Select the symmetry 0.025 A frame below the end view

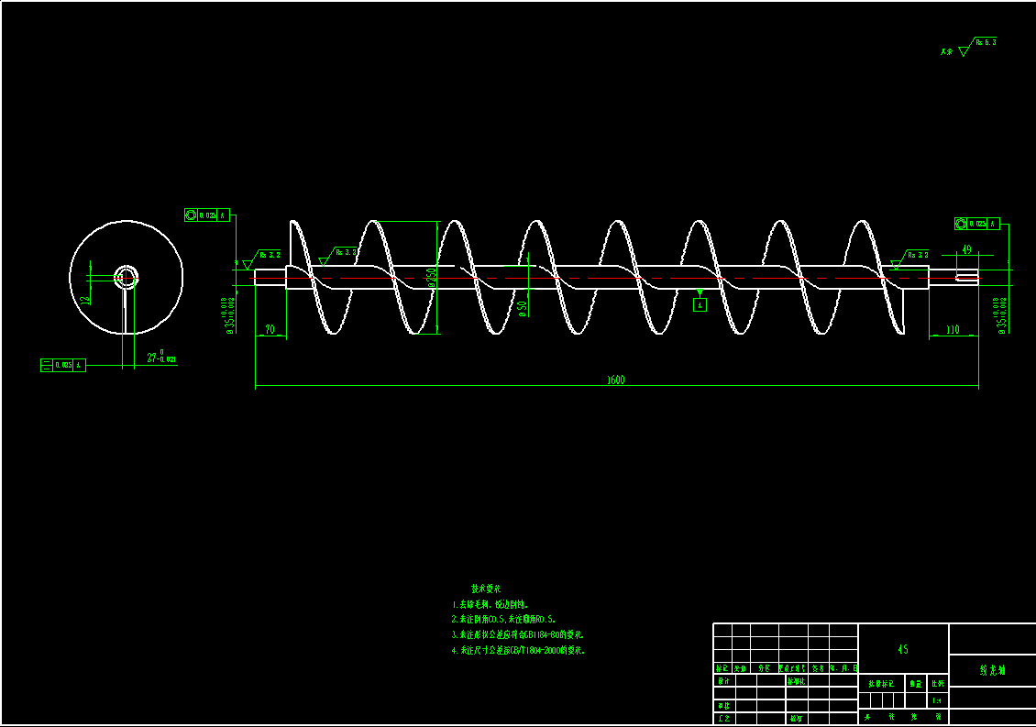(63, 365)
